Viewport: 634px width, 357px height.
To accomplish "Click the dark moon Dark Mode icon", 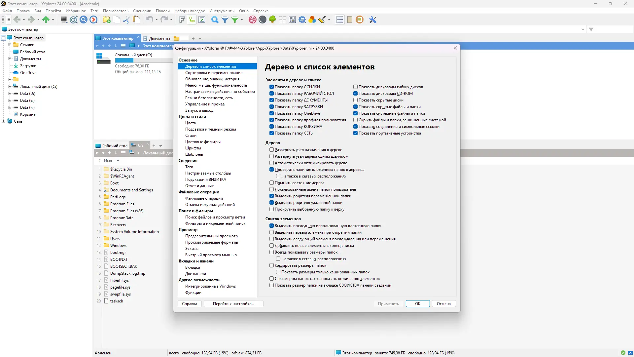I will point(263,20).
